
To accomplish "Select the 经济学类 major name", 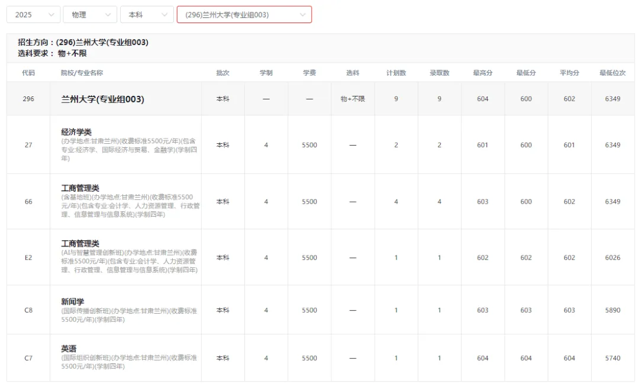I will tap(76, 132).
